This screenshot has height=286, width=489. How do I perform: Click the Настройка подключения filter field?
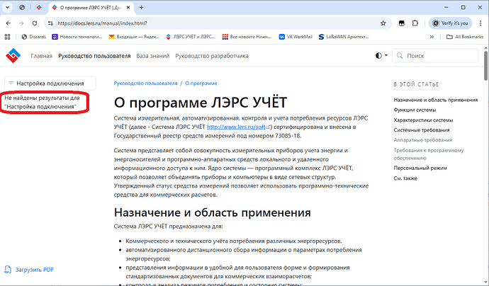[50, 84]
